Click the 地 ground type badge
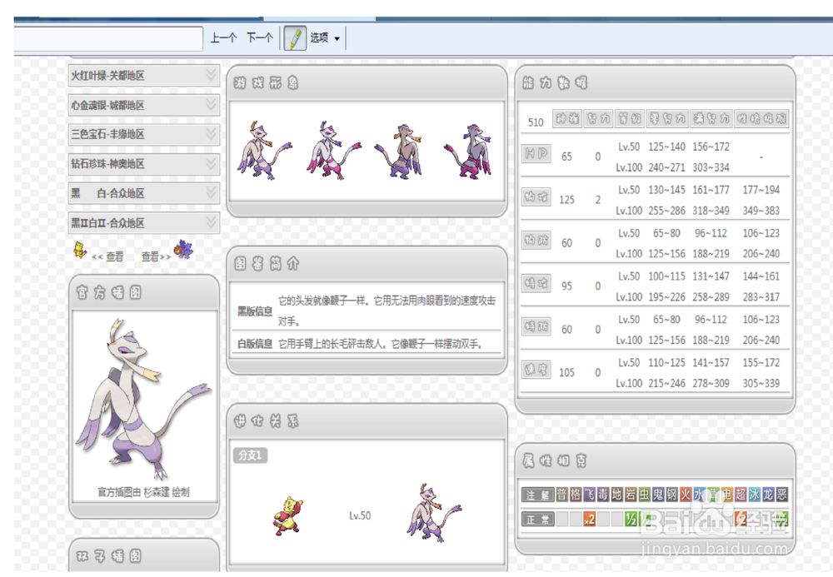Screen dimensions: 833x577 616,495
